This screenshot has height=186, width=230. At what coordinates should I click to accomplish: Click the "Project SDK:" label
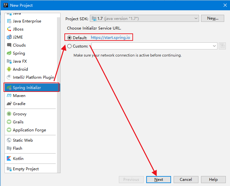[x=77, y=19]
